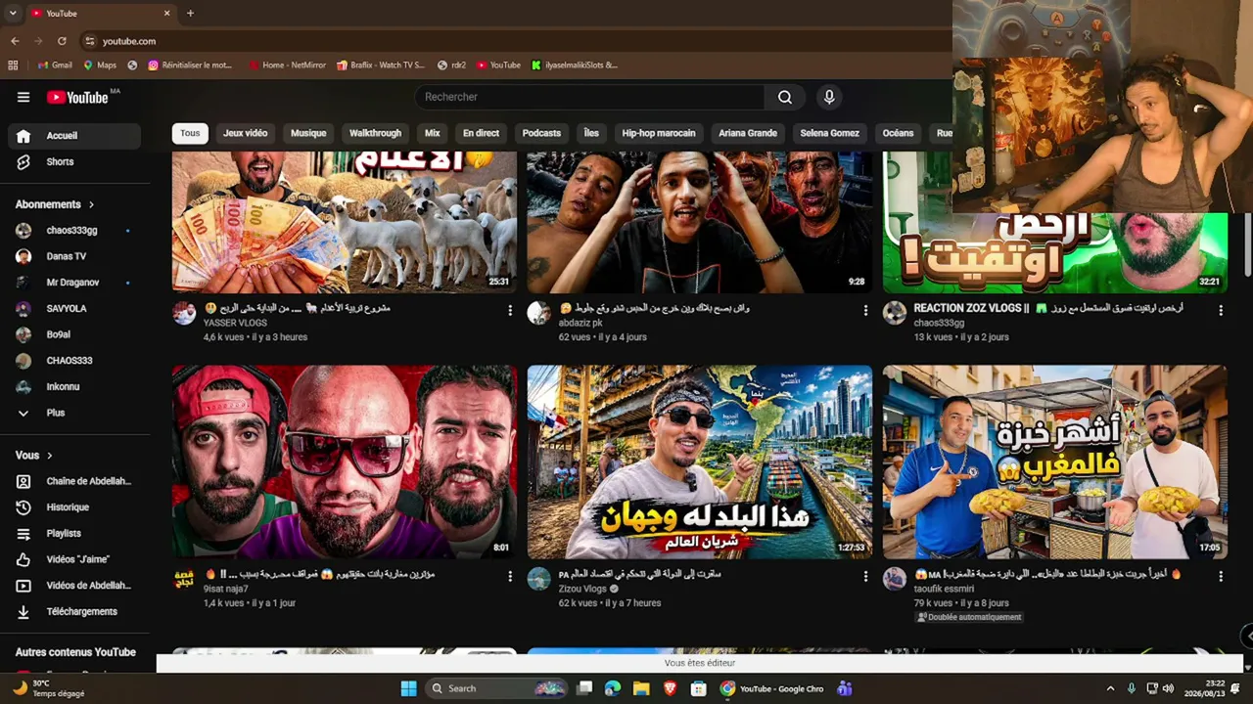1253x704 pixels.
Task: Expand the Abonnements section
Action: pyautogui.click(x=55, y=204)
